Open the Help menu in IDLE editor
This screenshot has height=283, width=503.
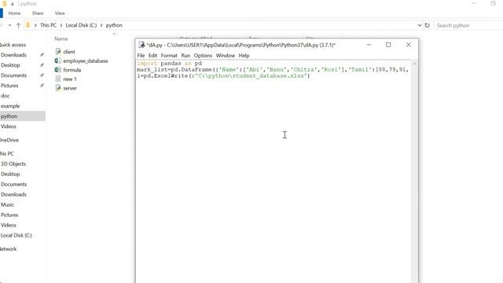(244, 56)
